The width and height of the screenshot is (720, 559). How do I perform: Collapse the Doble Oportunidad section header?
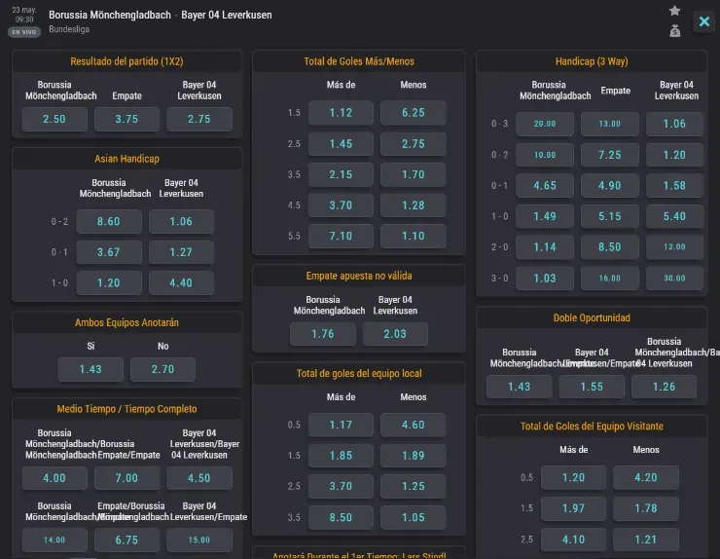tap(591, 317)
